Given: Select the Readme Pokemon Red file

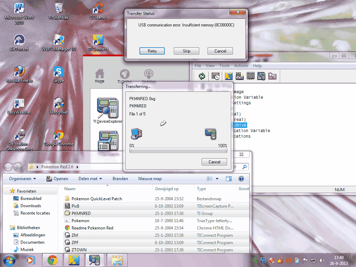Looking at the screenshot, I should point(156,228).
